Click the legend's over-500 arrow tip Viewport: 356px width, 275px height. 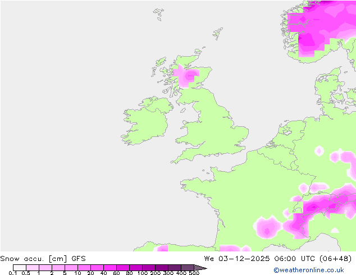pyautogui.click(x=200, y=268)
